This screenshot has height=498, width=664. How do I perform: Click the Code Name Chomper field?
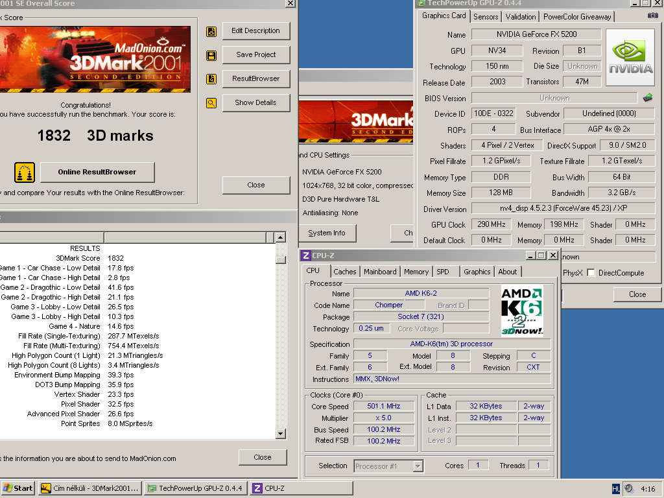click(x=389, y=305)
